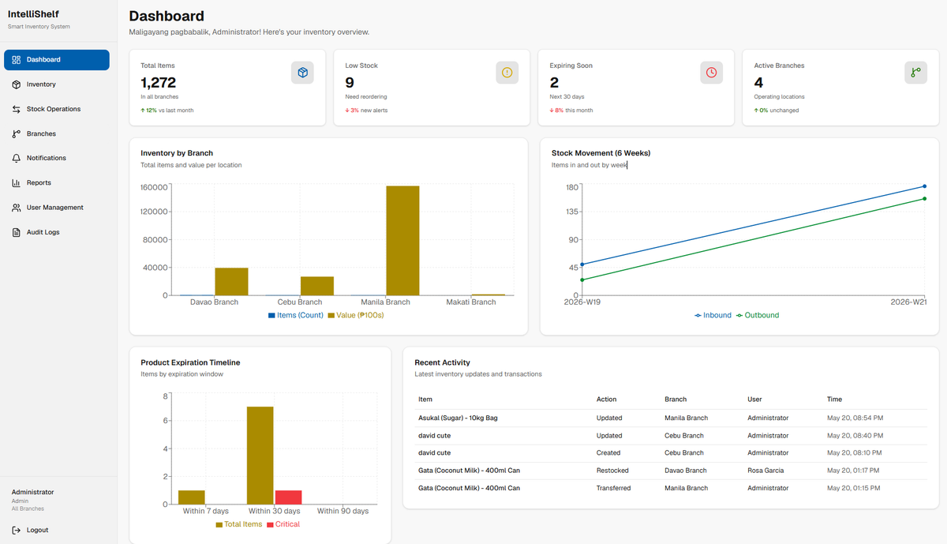Open the Stock Operations menu item
The width and height of the screenshot is (947, 544).
56,109
